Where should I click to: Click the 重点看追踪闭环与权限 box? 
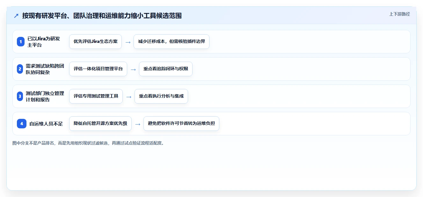pyautogui.click(x=166, y=69)
